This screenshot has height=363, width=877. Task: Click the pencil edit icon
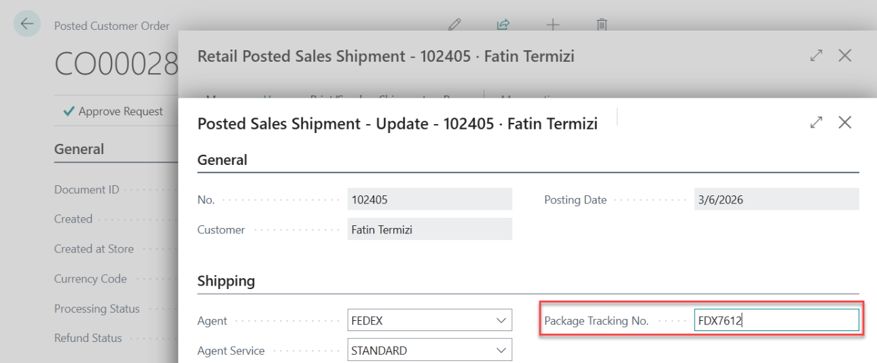point(454,25)
